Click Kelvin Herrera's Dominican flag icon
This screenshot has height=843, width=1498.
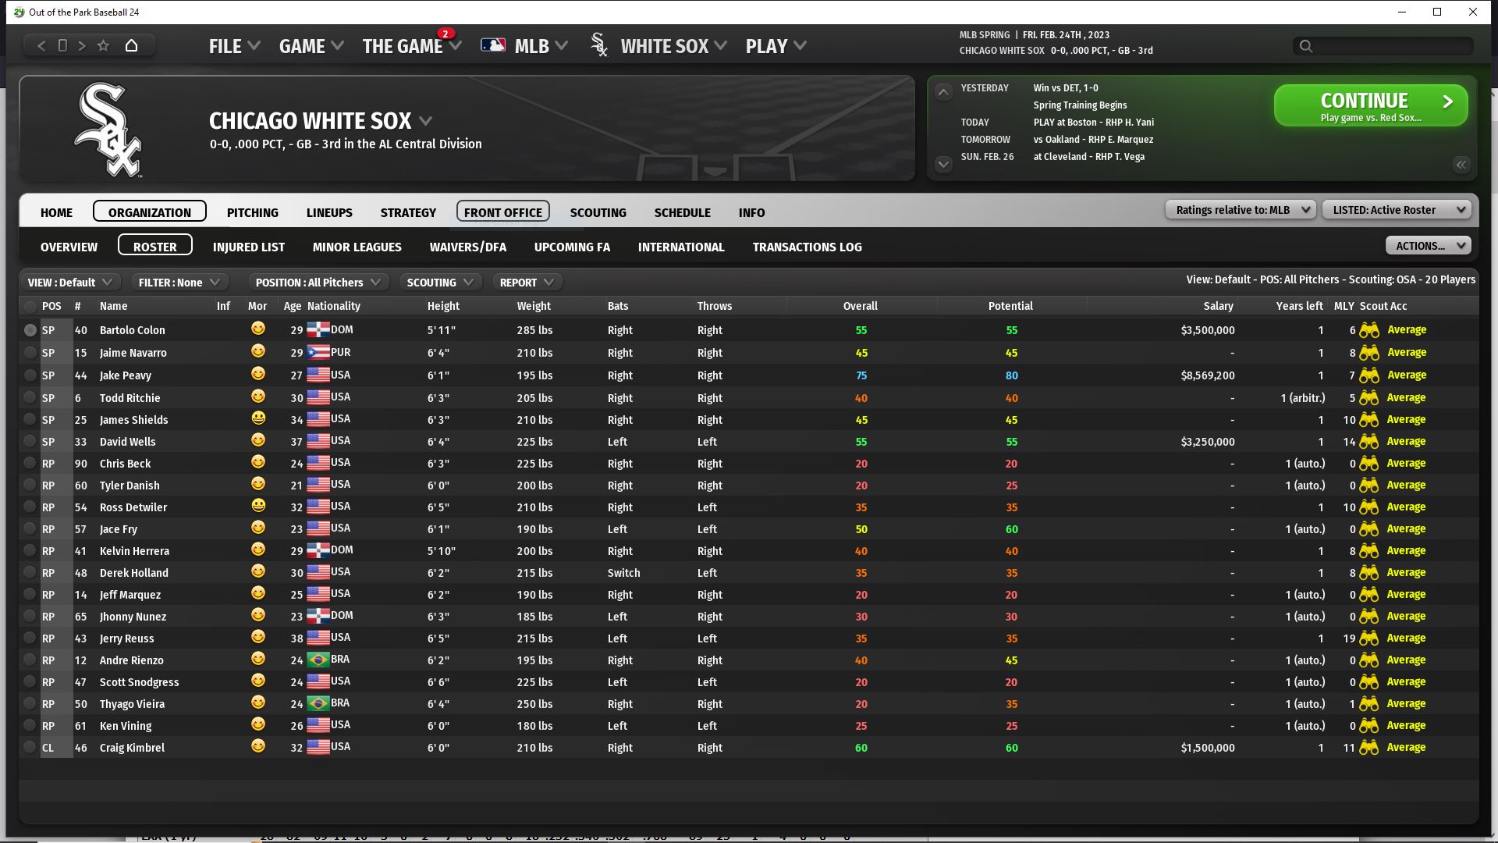point(318,550)
